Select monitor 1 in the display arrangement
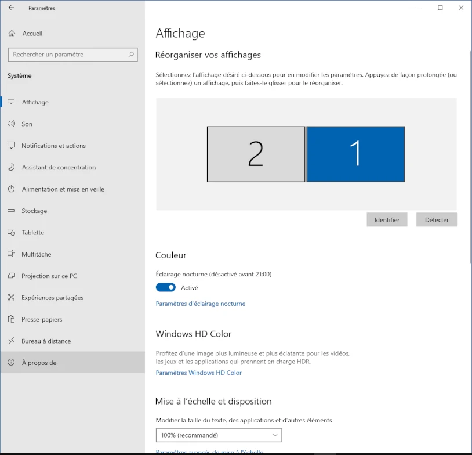Screen dimensions: 472x455 coord(355,154)
